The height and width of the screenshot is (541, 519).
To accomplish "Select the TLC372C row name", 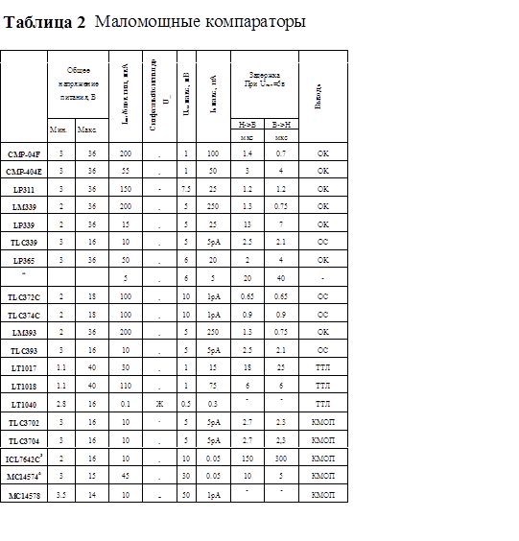I will pos(24,297).
